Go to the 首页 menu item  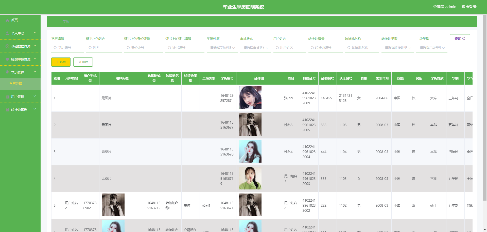pyautogui.click(x=14, y=20)
